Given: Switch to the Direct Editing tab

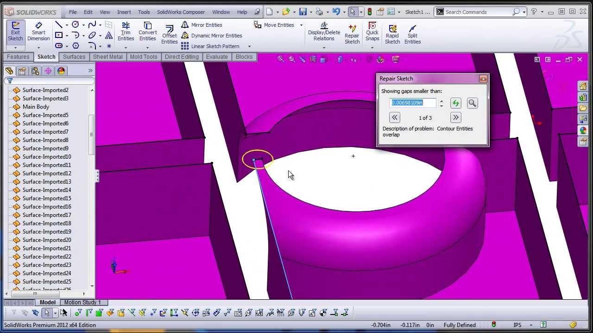Looking at the screenshot, I should click(x=182, y=57).
